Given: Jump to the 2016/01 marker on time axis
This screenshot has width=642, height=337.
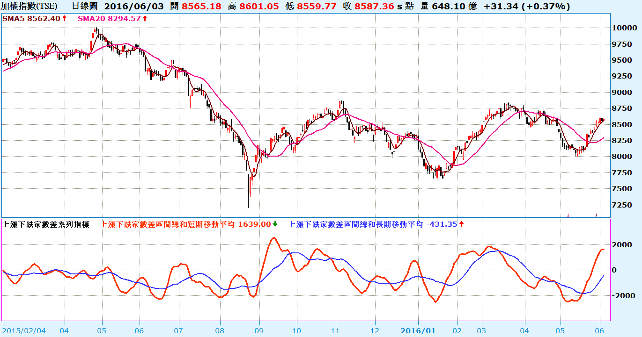Looking at the screenshot, I should pyautogui.click(x=418, y=330).
